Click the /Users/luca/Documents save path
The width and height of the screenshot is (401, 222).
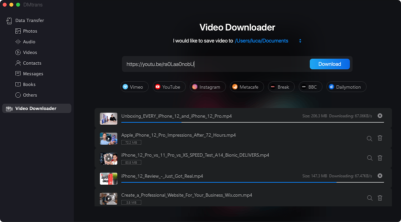tap(262, 41)
